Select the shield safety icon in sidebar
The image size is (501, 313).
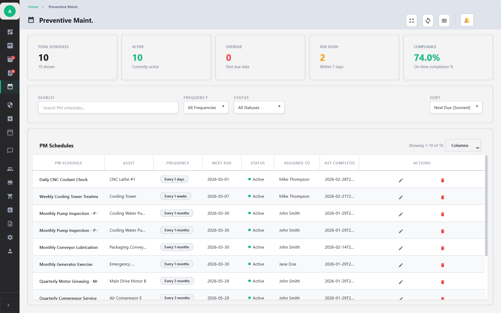[x=10, y=105]
